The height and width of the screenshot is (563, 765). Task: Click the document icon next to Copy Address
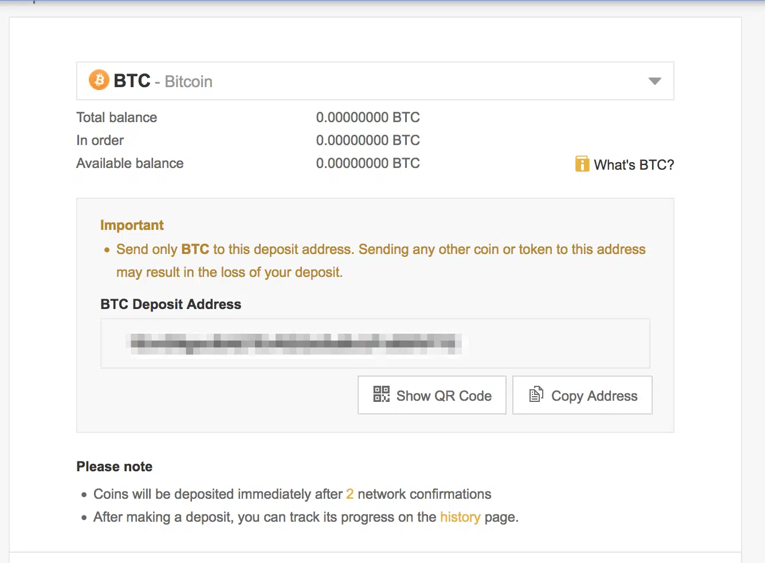coord(536,394)
